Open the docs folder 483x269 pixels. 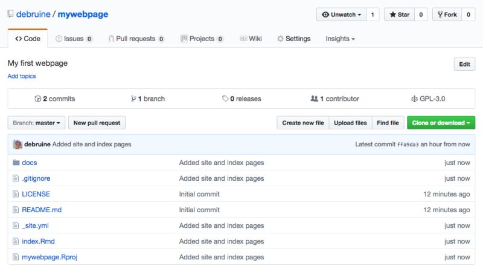[x=29, y=163]
